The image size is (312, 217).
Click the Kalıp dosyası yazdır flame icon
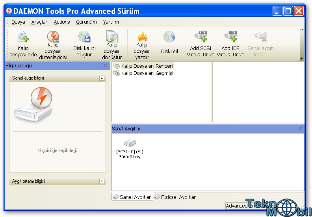click(x=142, y=37)
